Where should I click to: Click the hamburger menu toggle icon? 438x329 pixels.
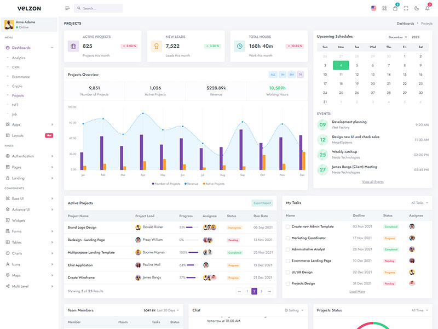pos(67,8)
